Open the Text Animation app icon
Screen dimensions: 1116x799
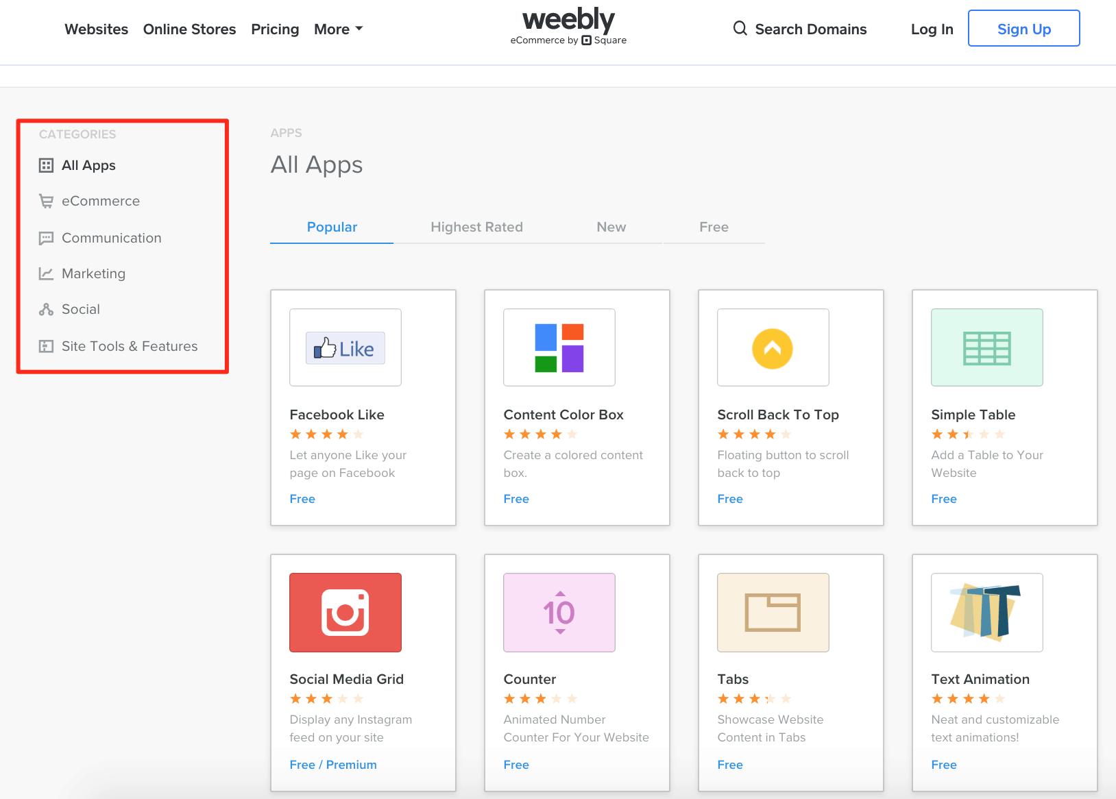[987, 613]
